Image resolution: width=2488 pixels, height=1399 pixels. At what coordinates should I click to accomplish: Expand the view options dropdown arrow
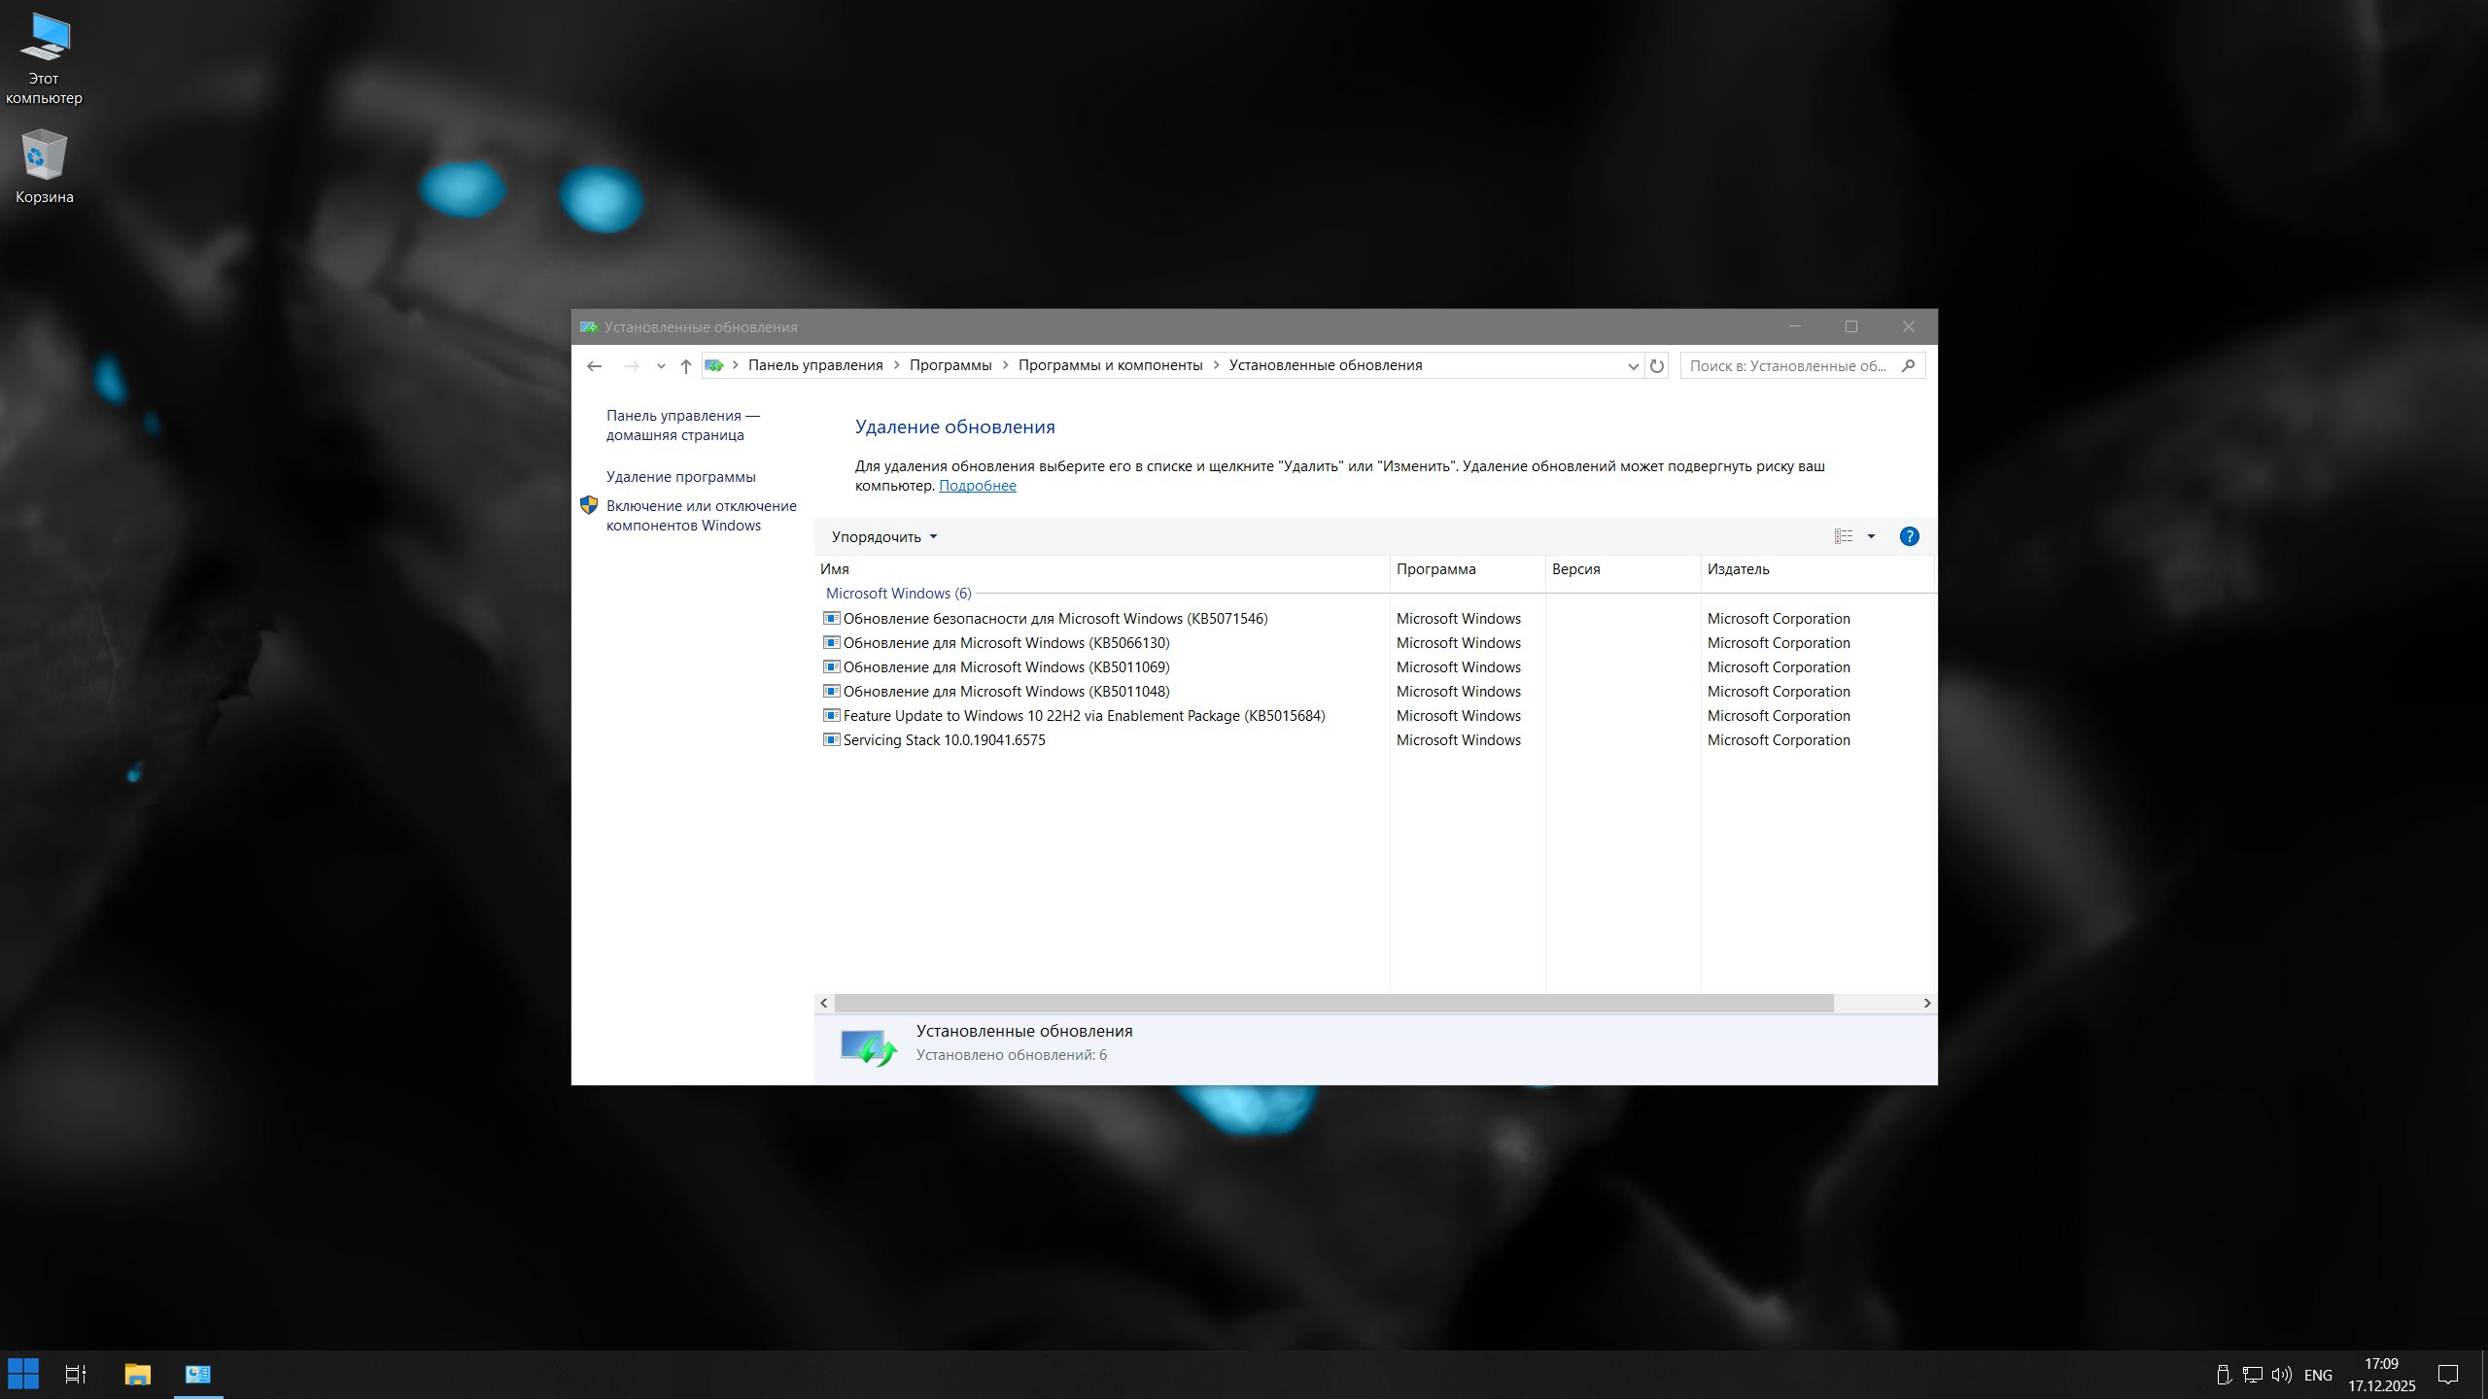[x=1871, y=536]
